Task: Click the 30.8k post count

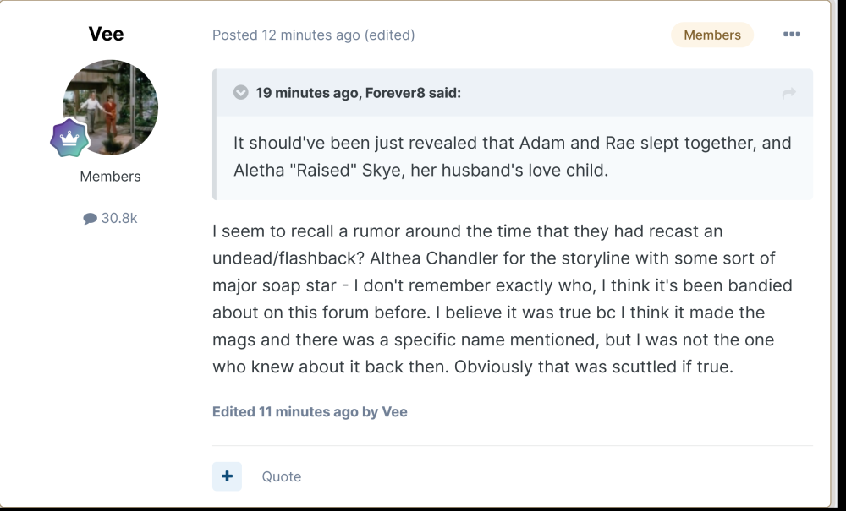Action: pyautogui.click(x=118, y=219)
